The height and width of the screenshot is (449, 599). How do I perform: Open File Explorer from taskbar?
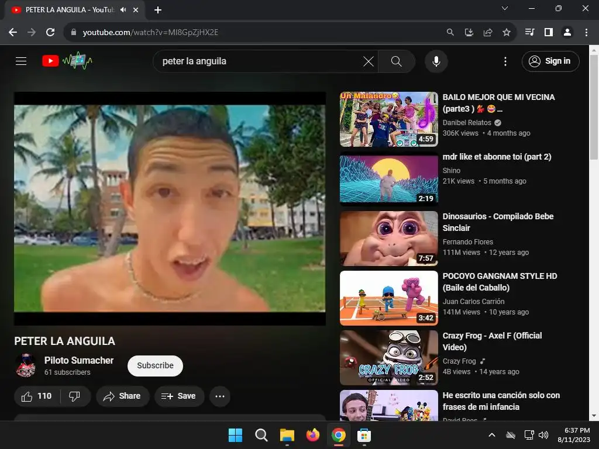(x=287, y=435)
